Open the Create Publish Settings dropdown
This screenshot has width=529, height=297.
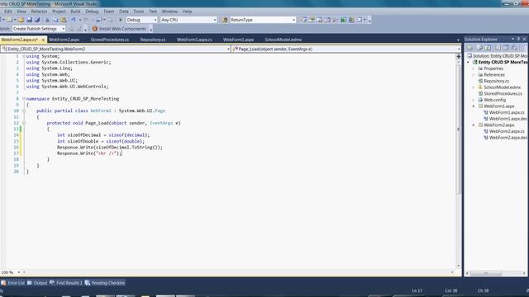coord(63,29)
